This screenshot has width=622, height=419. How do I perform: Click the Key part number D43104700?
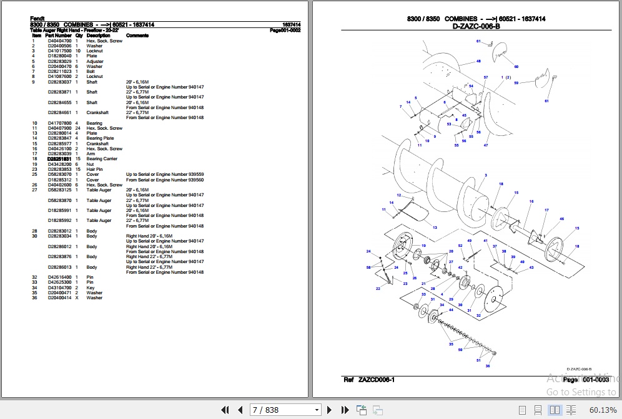59,288
